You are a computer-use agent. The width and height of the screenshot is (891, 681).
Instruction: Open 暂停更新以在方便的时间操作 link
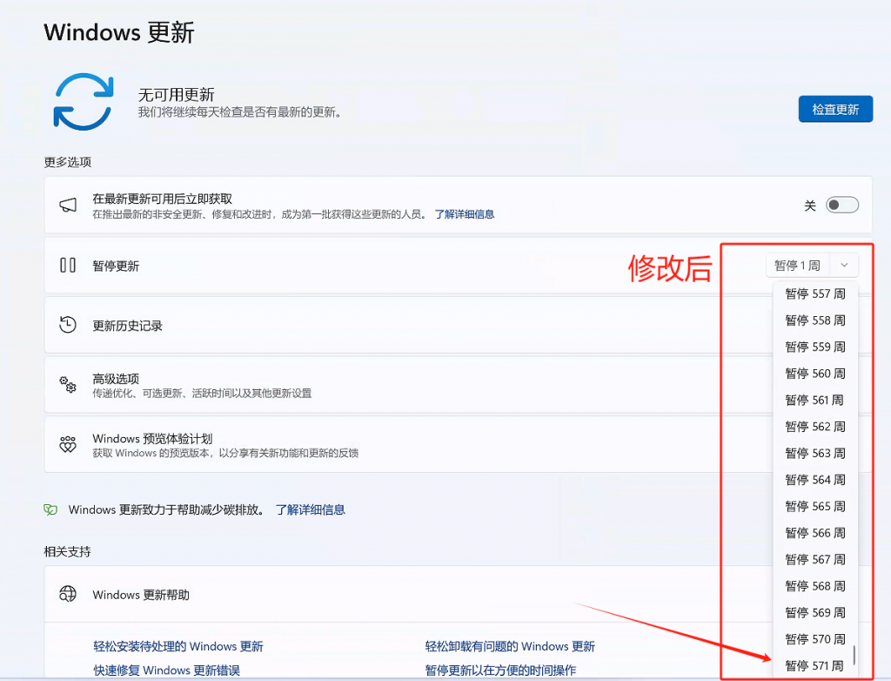click(500, 671)
